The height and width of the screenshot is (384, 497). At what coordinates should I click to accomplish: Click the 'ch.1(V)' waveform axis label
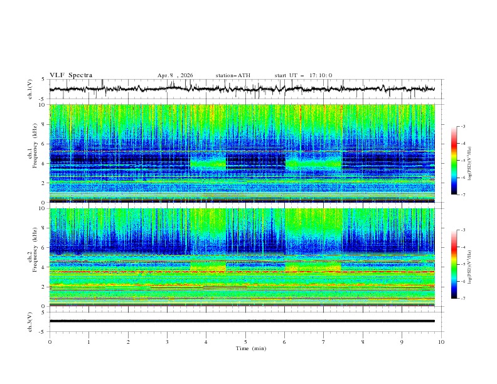[x=29, y=89]
